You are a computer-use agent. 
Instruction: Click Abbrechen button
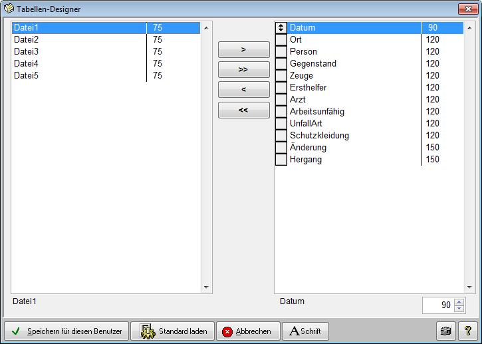[x=248, y=331]
